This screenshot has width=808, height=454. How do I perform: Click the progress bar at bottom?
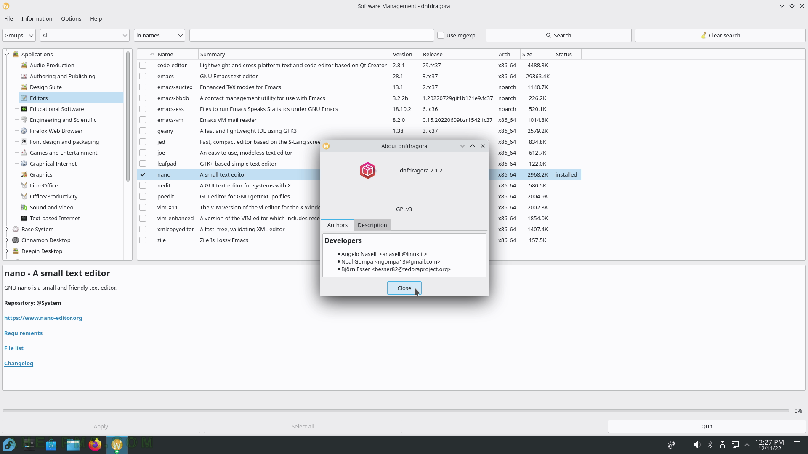pos(396,411)
